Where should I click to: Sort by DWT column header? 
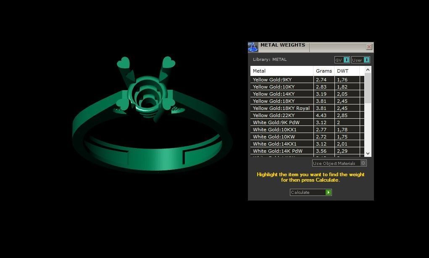[347, 71]
